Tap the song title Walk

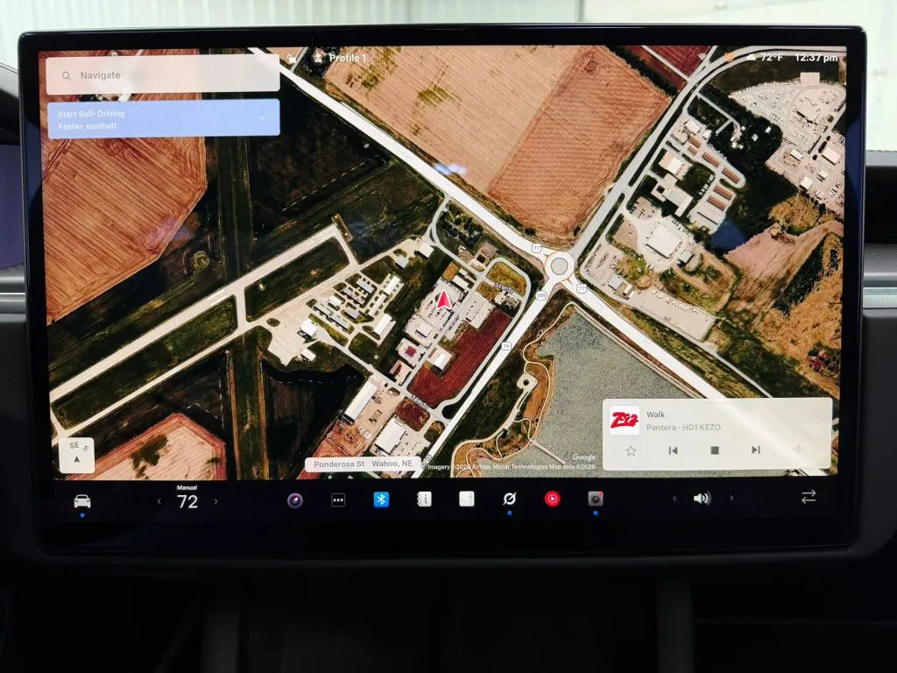(x=655, y=414)
